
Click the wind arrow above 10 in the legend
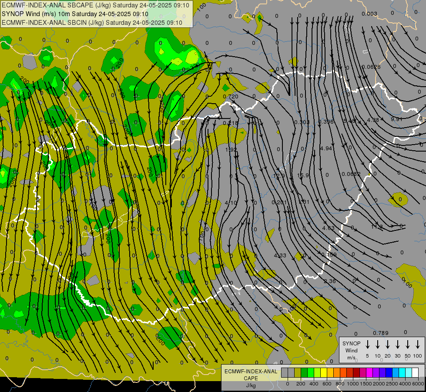(x=377, y=344)
